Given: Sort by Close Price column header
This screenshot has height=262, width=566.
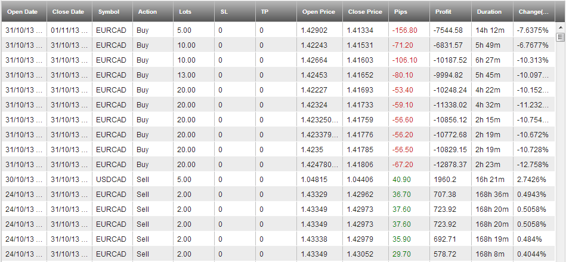Looking at the screenshot, I should click(x=366, y=11).
